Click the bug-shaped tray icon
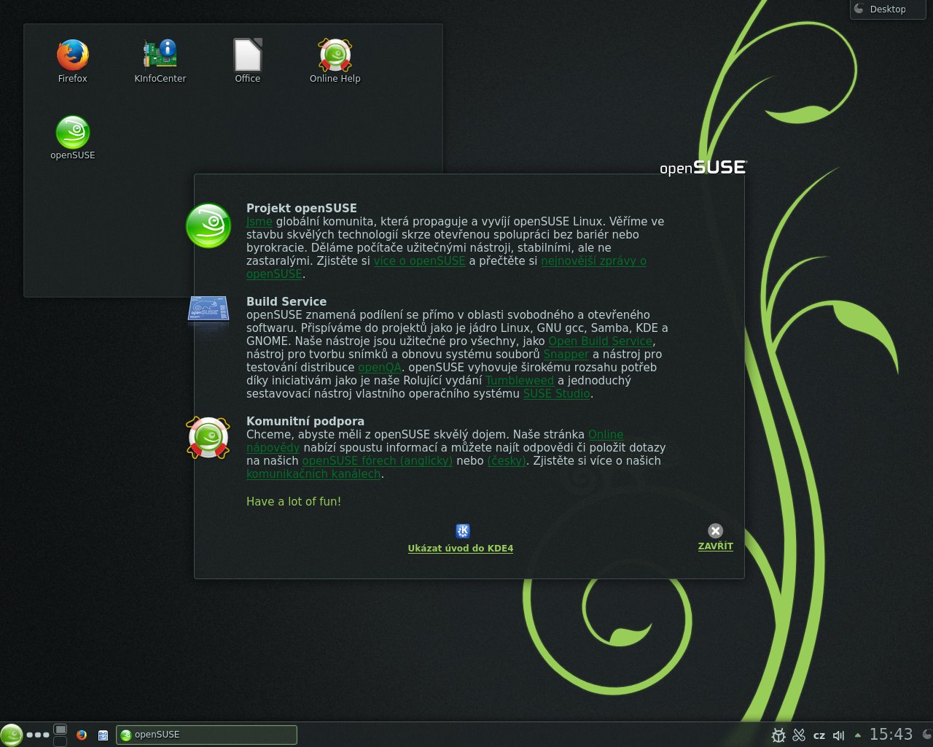 (x=778, y=735)
